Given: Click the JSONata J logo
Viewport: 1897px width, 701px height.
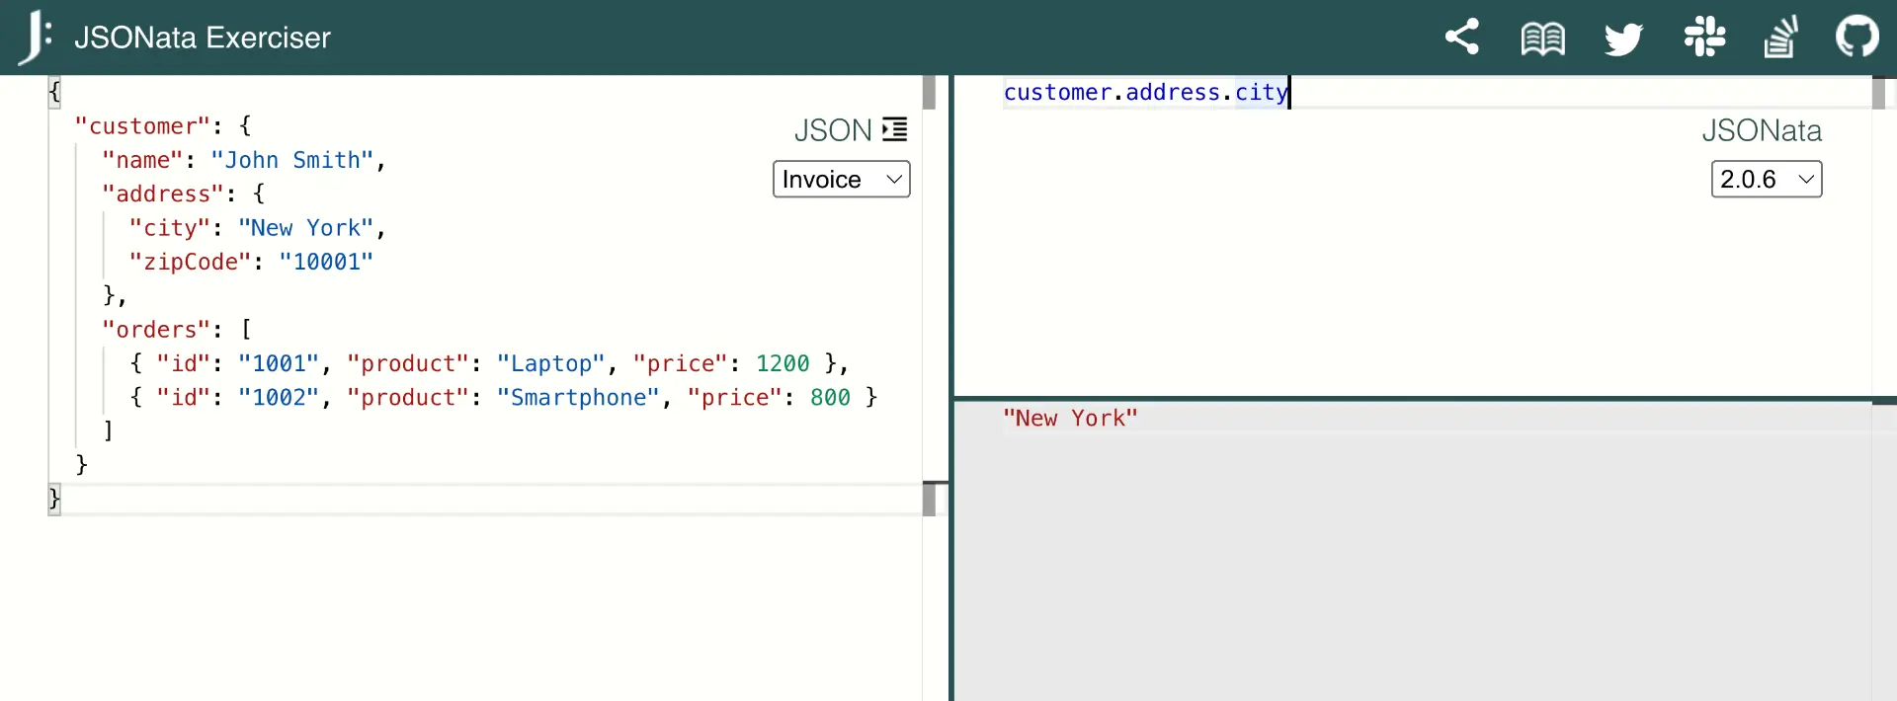Looking at the screenshot, I should [36, 38].
